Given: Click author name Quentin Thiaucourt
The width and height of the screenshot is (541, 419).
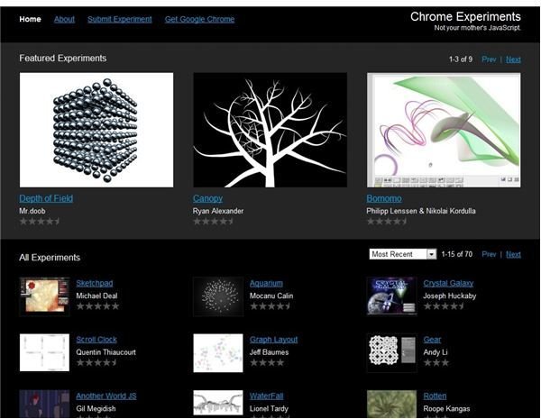Looking at the screenshot, I should click(x=105, y=352).
